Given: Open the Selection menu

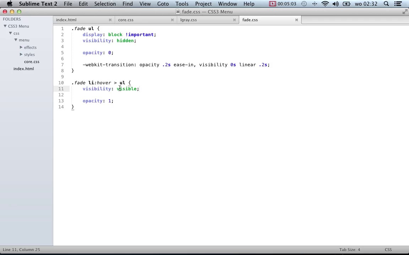Looking at the screenshot, I should coord(105,4).
